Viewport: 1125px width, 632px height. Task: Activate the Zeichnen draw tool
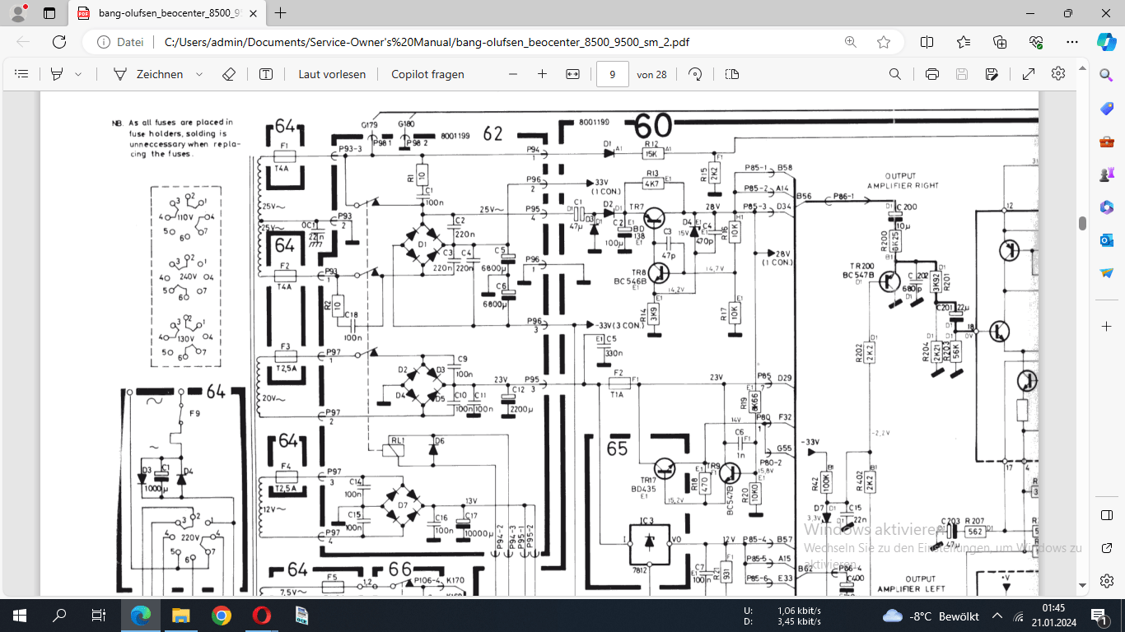tap(148, 74)
